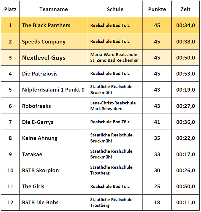Click the Teamname column header
201x212 pixels.
(x=54, y=9)
